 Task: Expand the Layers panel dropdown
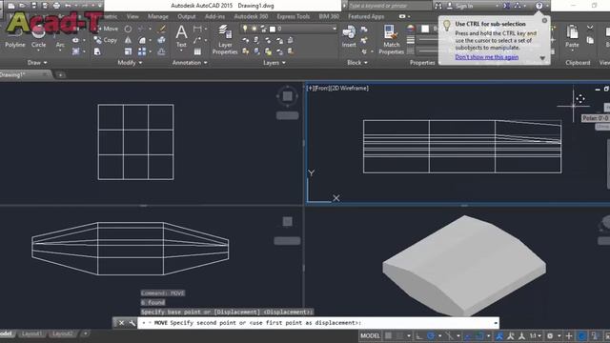pos(274,62)
